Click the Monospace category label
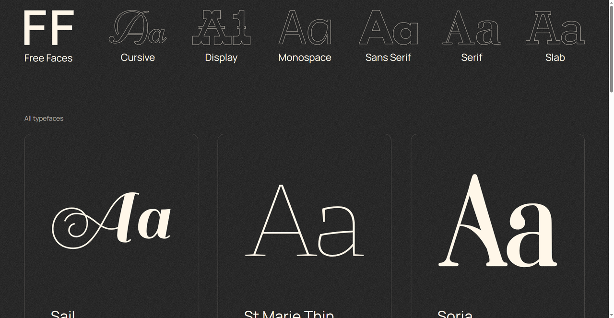614x318 pixels. click(305, 58)
